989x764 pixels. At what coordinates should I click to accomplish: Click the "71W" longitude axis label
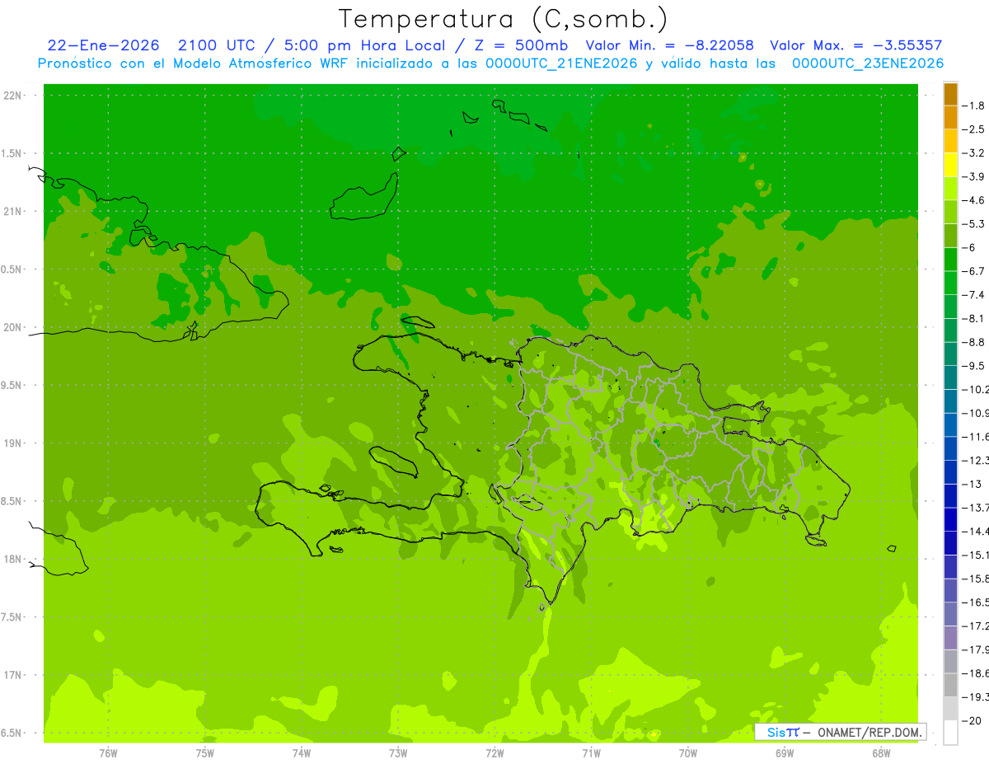[591, 753]
